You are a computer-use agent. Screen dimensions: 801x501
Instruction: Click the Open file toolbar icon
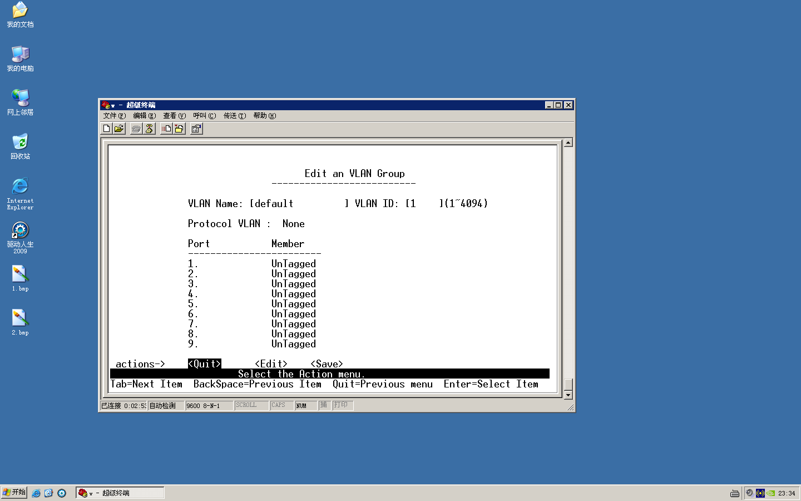[119, 129]
